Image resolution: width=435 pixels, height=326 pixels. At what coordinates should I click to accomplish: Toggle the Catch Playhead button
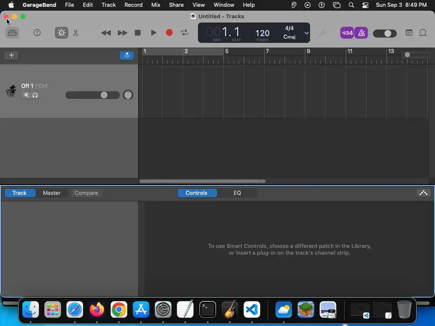(127, 56)
